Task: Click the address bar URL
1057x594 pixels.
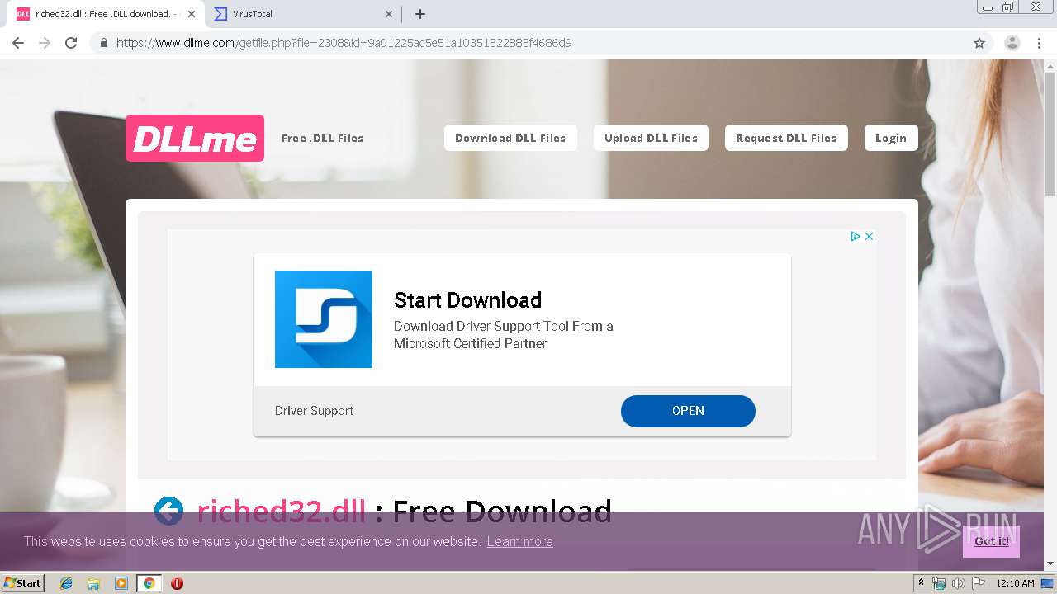Action: pos(344,43)
